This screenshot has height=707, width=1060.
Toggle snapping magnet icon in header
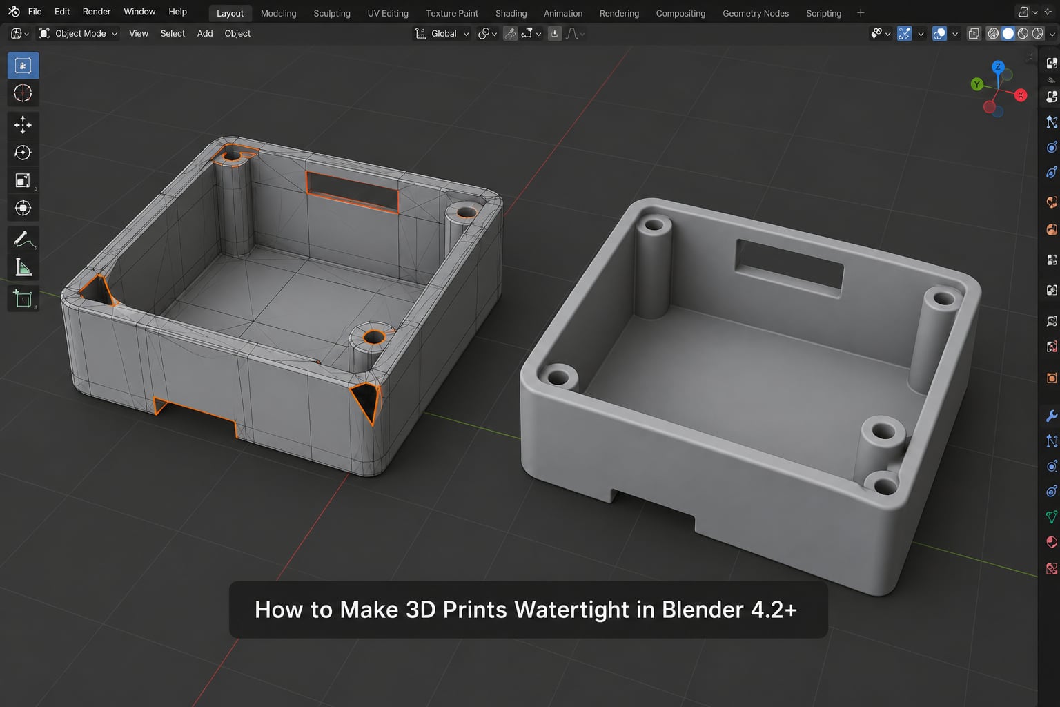pos(511,33)
